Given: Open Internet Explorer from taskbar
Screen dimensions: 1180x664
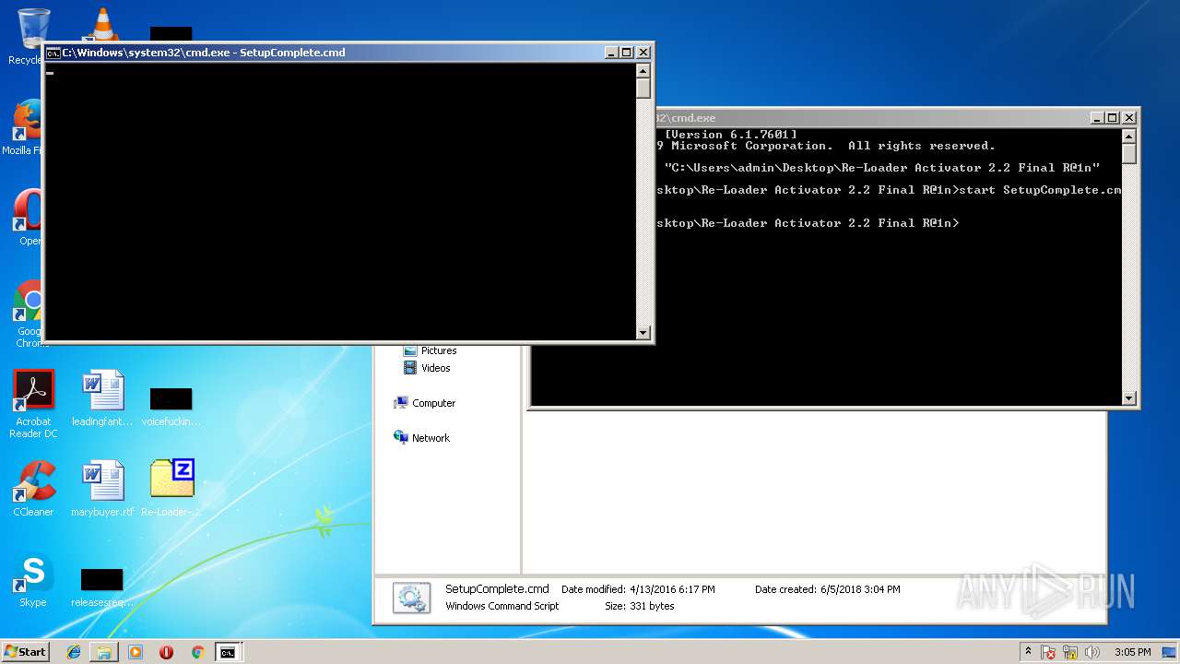Looking at the screenshot, I should tap(74, 652).
